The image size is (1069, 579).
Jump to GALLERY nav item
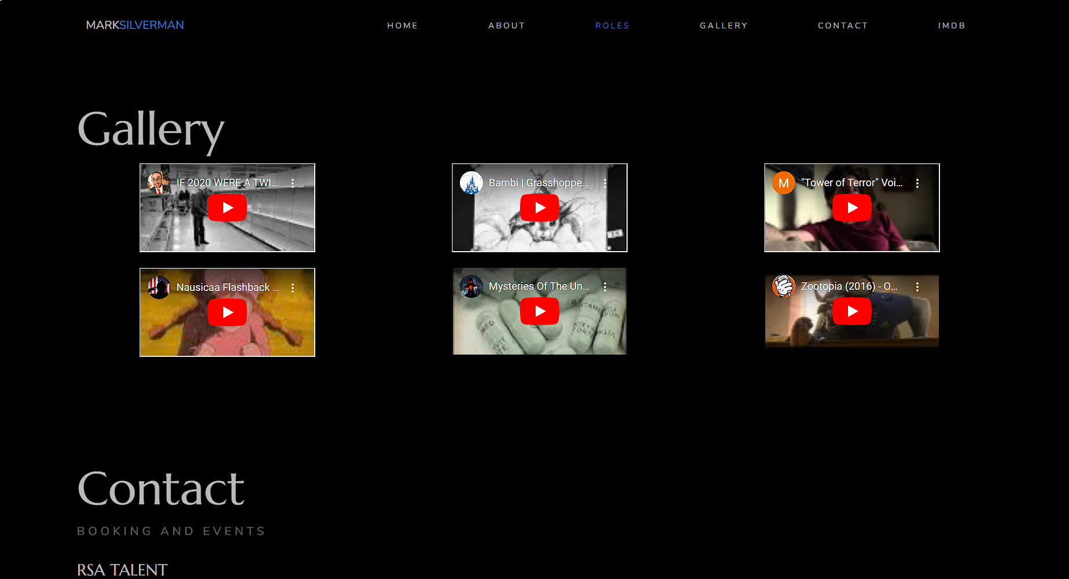click(724, 25)
